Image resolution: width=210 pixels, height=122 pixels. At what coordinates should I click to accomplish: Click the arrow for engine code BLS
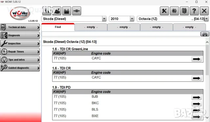click(x=197, y=110)
